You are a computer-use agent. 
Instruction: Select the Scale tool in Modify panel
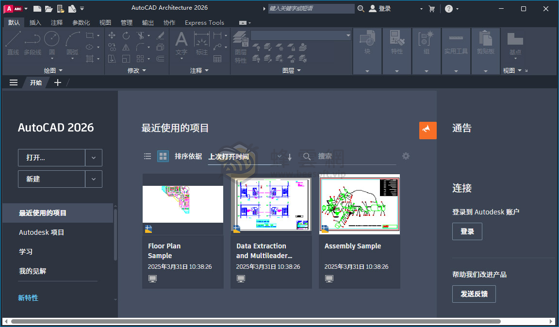(x=126, y=59)
